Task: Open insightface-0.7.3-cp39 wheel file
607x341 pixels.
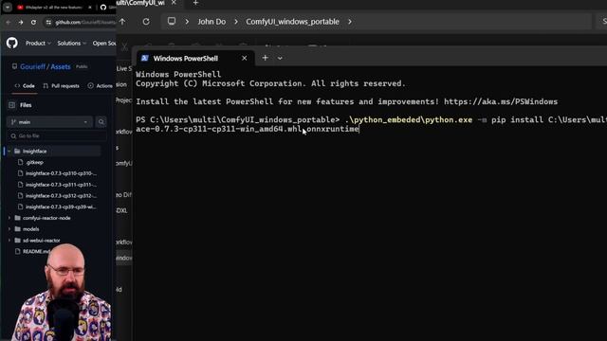Action: [61, 206]
